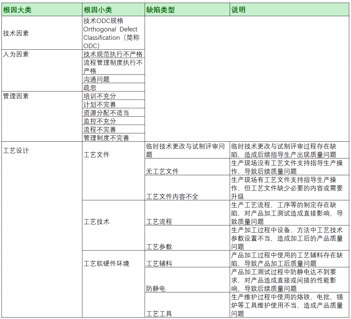The image size is (351, 319).
Task: Select description starting 产品加工过程中使用的工艺辅料
Action: coord(289,259)
